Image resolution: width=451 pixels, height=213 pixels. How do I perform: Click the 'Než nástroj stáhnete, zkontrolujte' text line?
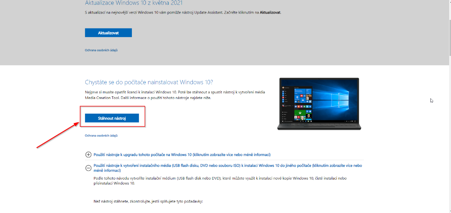pos(148,201)
